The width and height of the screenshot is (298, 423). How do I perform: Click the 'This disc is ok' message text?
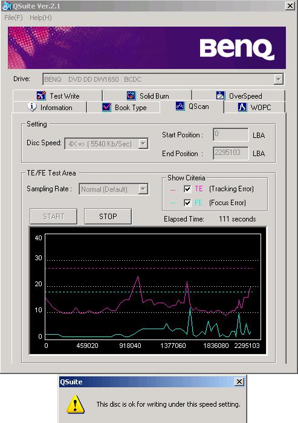(x=168, y=404)
